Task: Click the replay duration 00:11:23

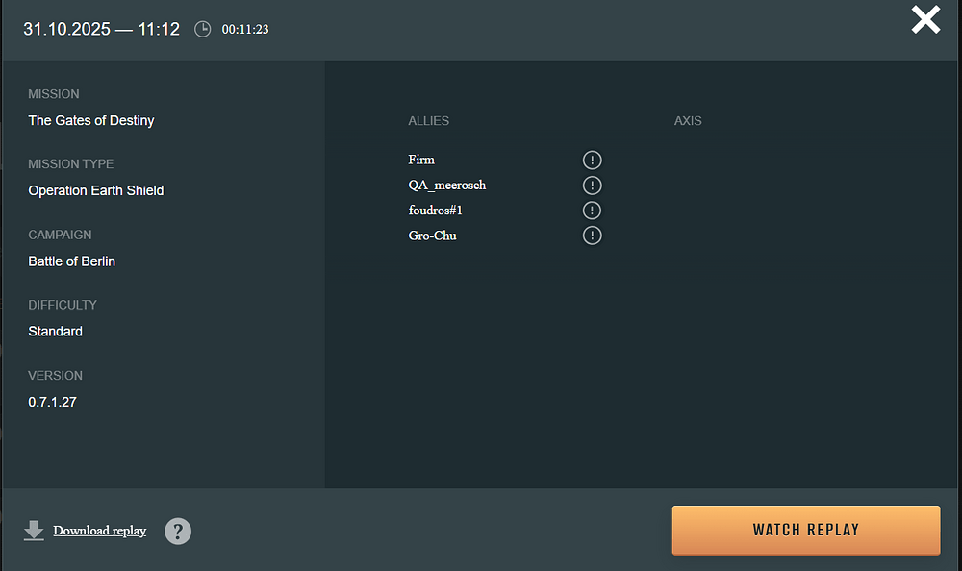Action: (245, 30)
